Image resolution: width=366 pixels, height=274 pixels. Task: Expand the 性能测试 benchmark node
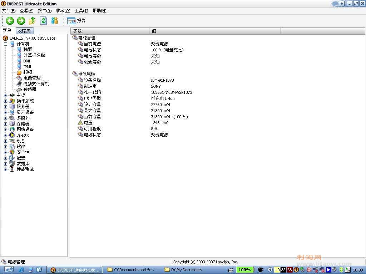point(6,169)
